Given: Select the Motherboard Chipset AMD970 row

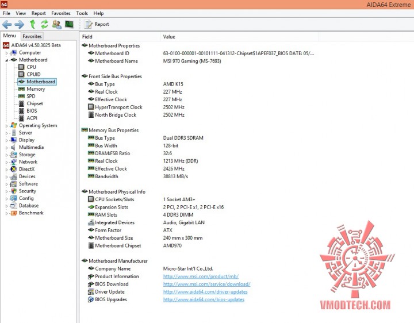Looking at the screenshot, I should tap(135, 245).
